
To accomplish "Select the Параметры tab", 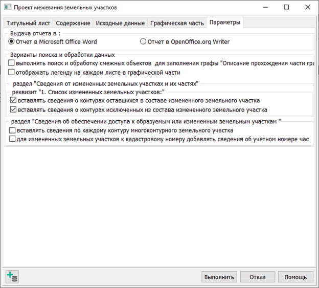I will tap(225, 22).
